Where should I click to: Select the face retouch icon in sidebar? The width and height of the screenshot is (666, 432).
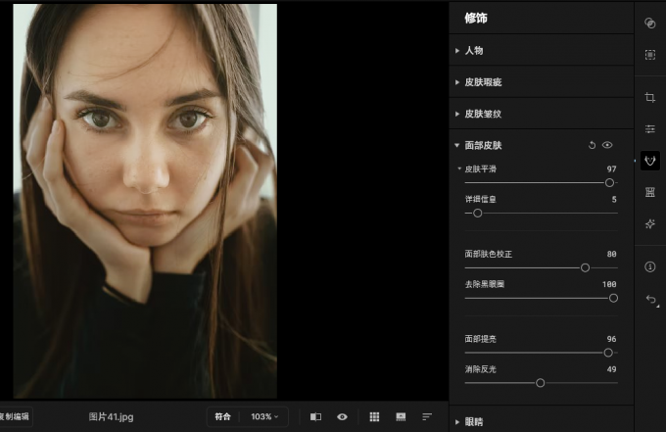[x=650, y=161]
